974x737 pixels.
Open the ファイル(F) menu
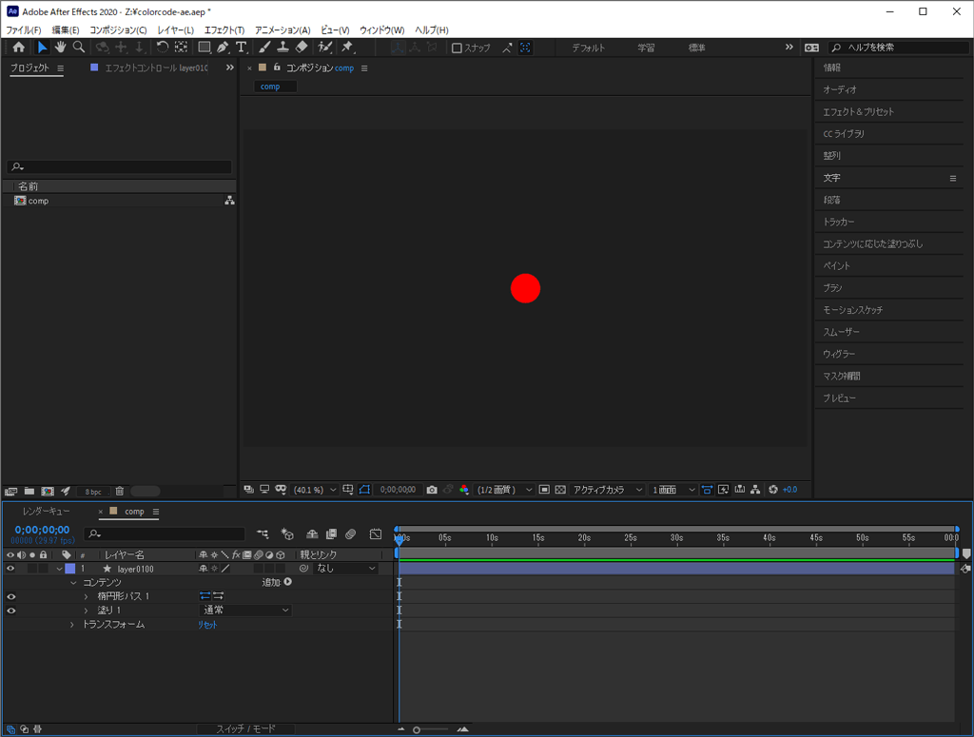(24, 29)
